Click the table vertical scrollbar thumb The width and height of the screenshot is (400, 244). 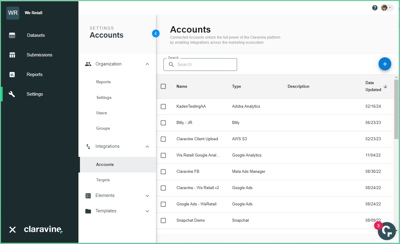pyautogui.click(x=396, y=109)
